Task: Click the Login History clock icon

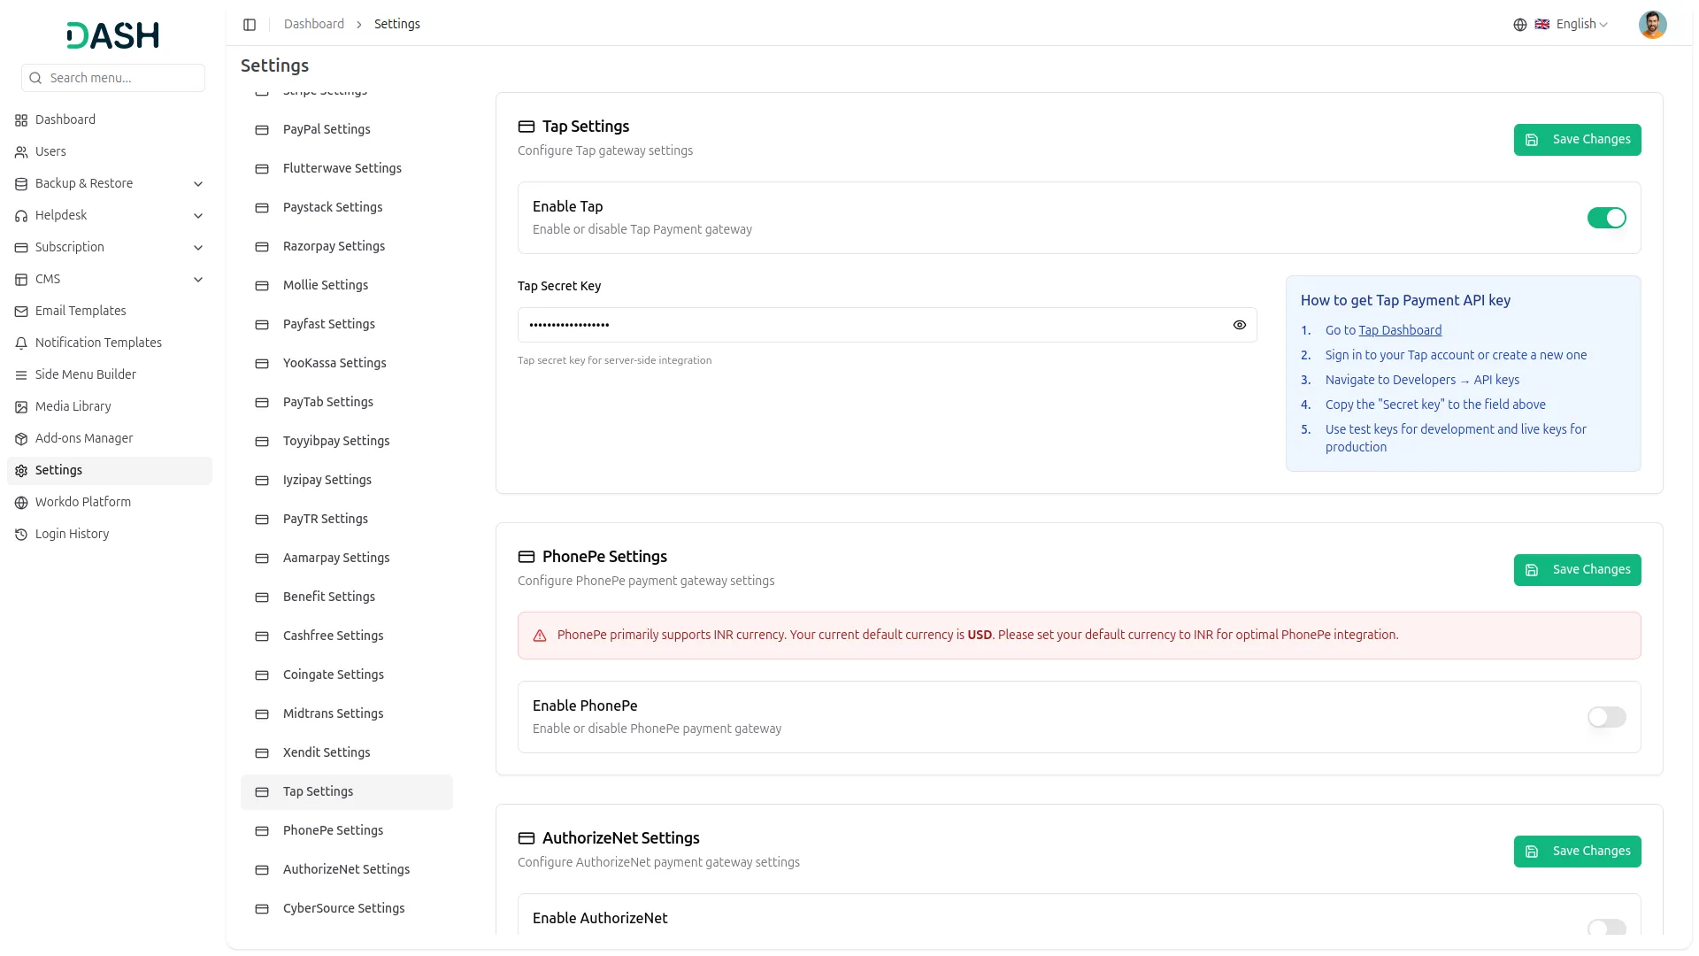Action: pos(21,535)
